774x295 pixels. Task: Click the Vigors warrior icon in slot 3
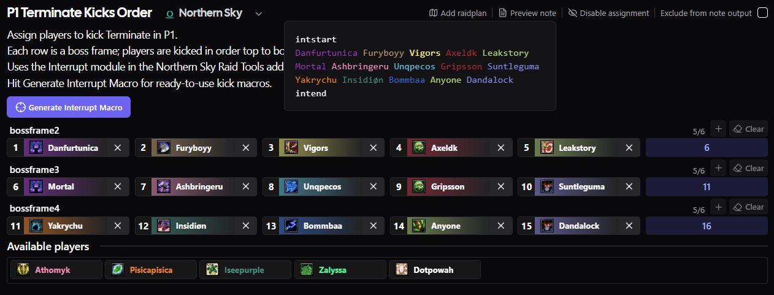(291, 148)
